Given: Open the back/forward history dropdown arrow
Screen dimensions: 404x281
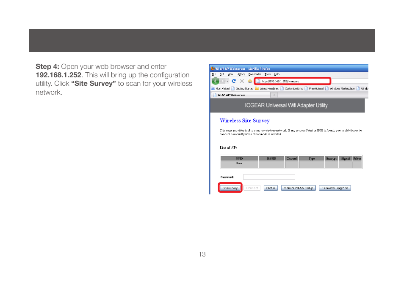Looking at the screenshot, I should [227, 81].
